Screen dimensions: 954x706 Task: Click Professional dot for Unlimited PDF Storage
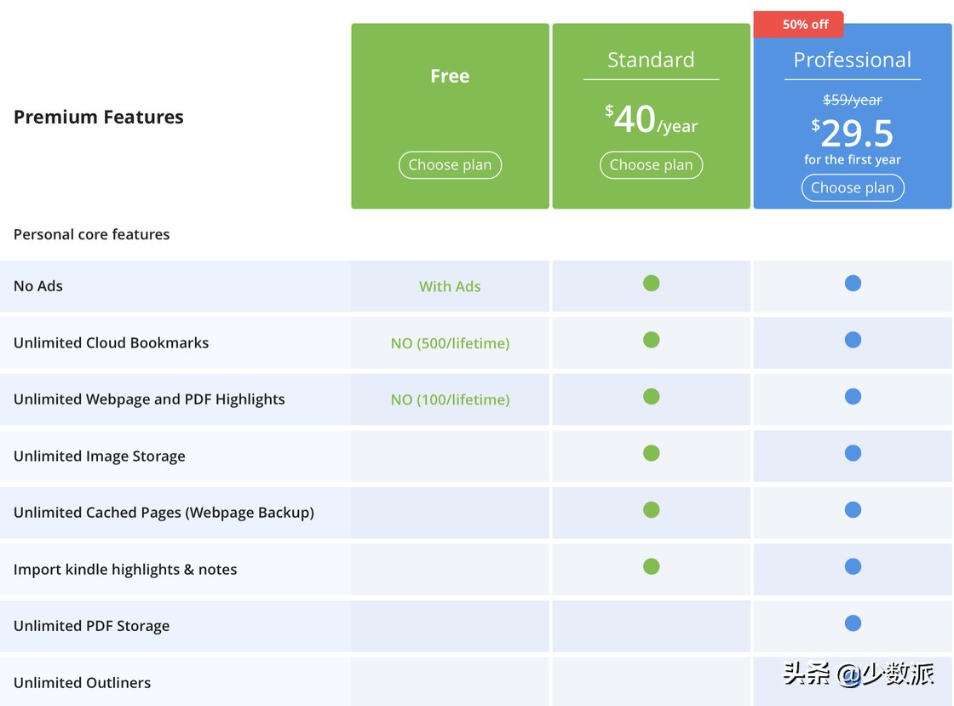tap(853, 623)
